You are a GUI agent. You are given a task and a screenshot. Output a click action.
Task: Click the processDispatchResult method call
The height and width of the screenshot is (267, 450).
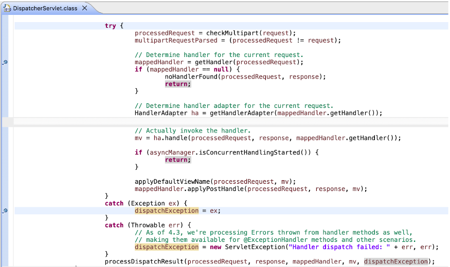coord(144,261)
